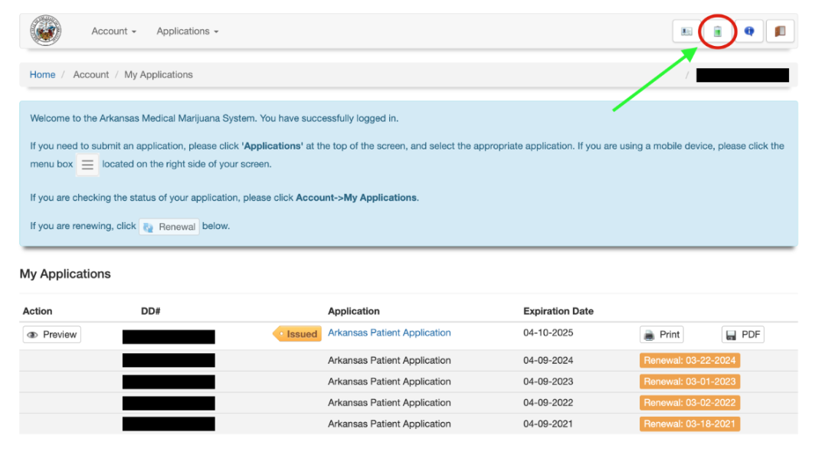Screen dimensions: 822x452
Task: Click the Arkansas state seal logo
Action: (46, 31)
